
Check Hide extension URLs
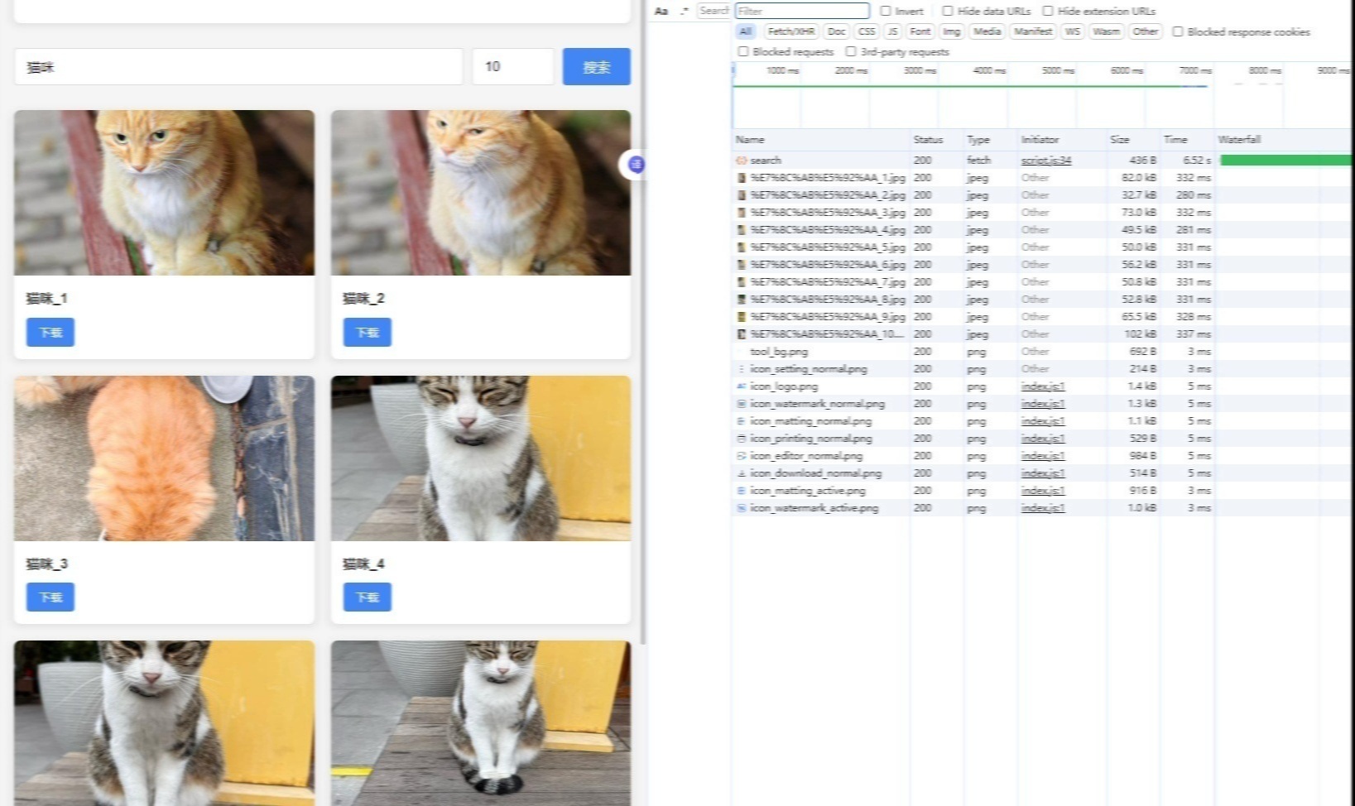click(1048, 11)
